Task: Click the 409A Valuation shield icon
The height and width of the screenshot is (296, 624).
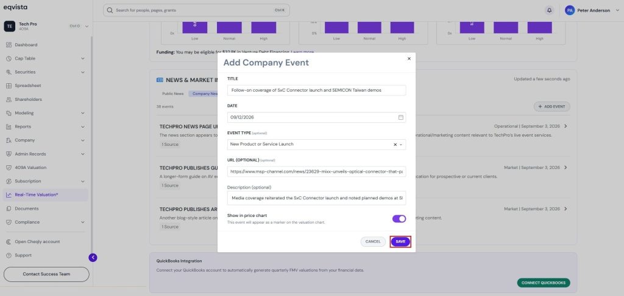Action: (x=9, y=167)
